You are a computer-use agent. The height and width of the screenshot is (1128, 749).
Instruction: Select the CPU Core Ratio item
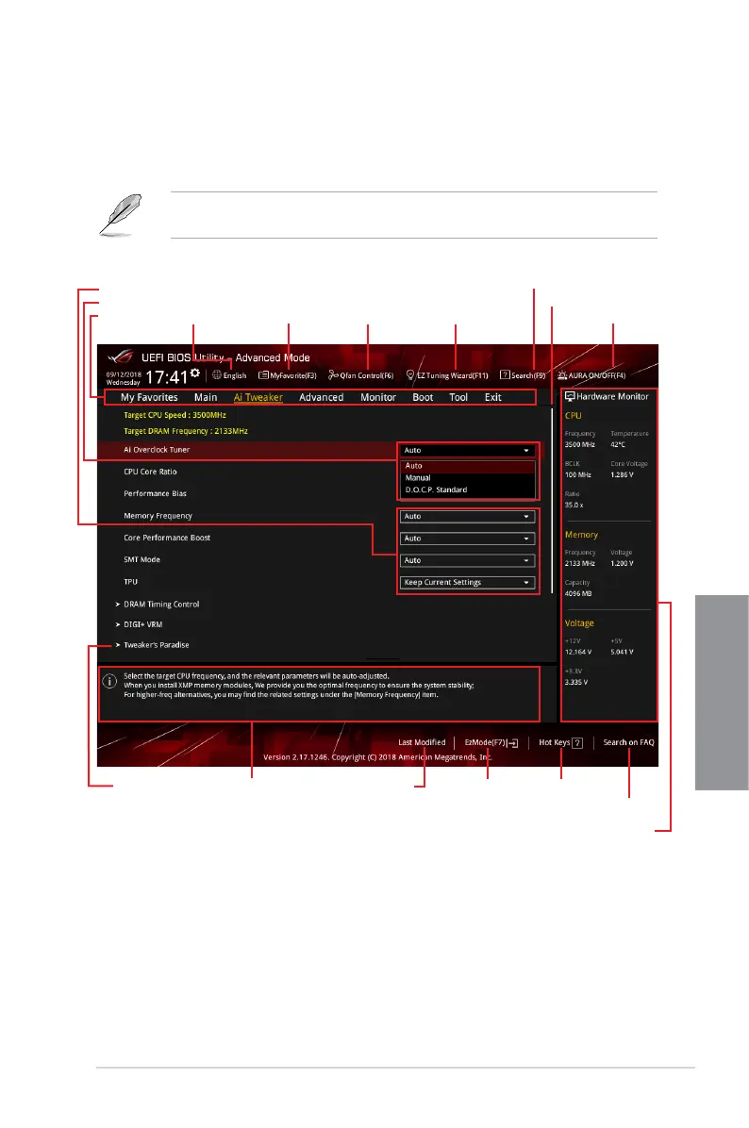pos(150,472)
